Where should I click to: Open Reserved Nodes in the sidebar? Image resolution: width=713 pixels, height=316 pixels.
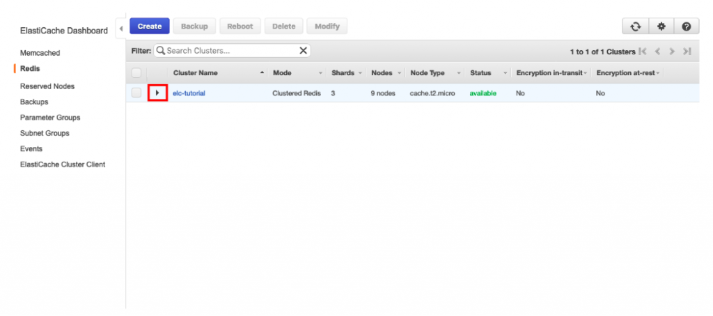47,86
